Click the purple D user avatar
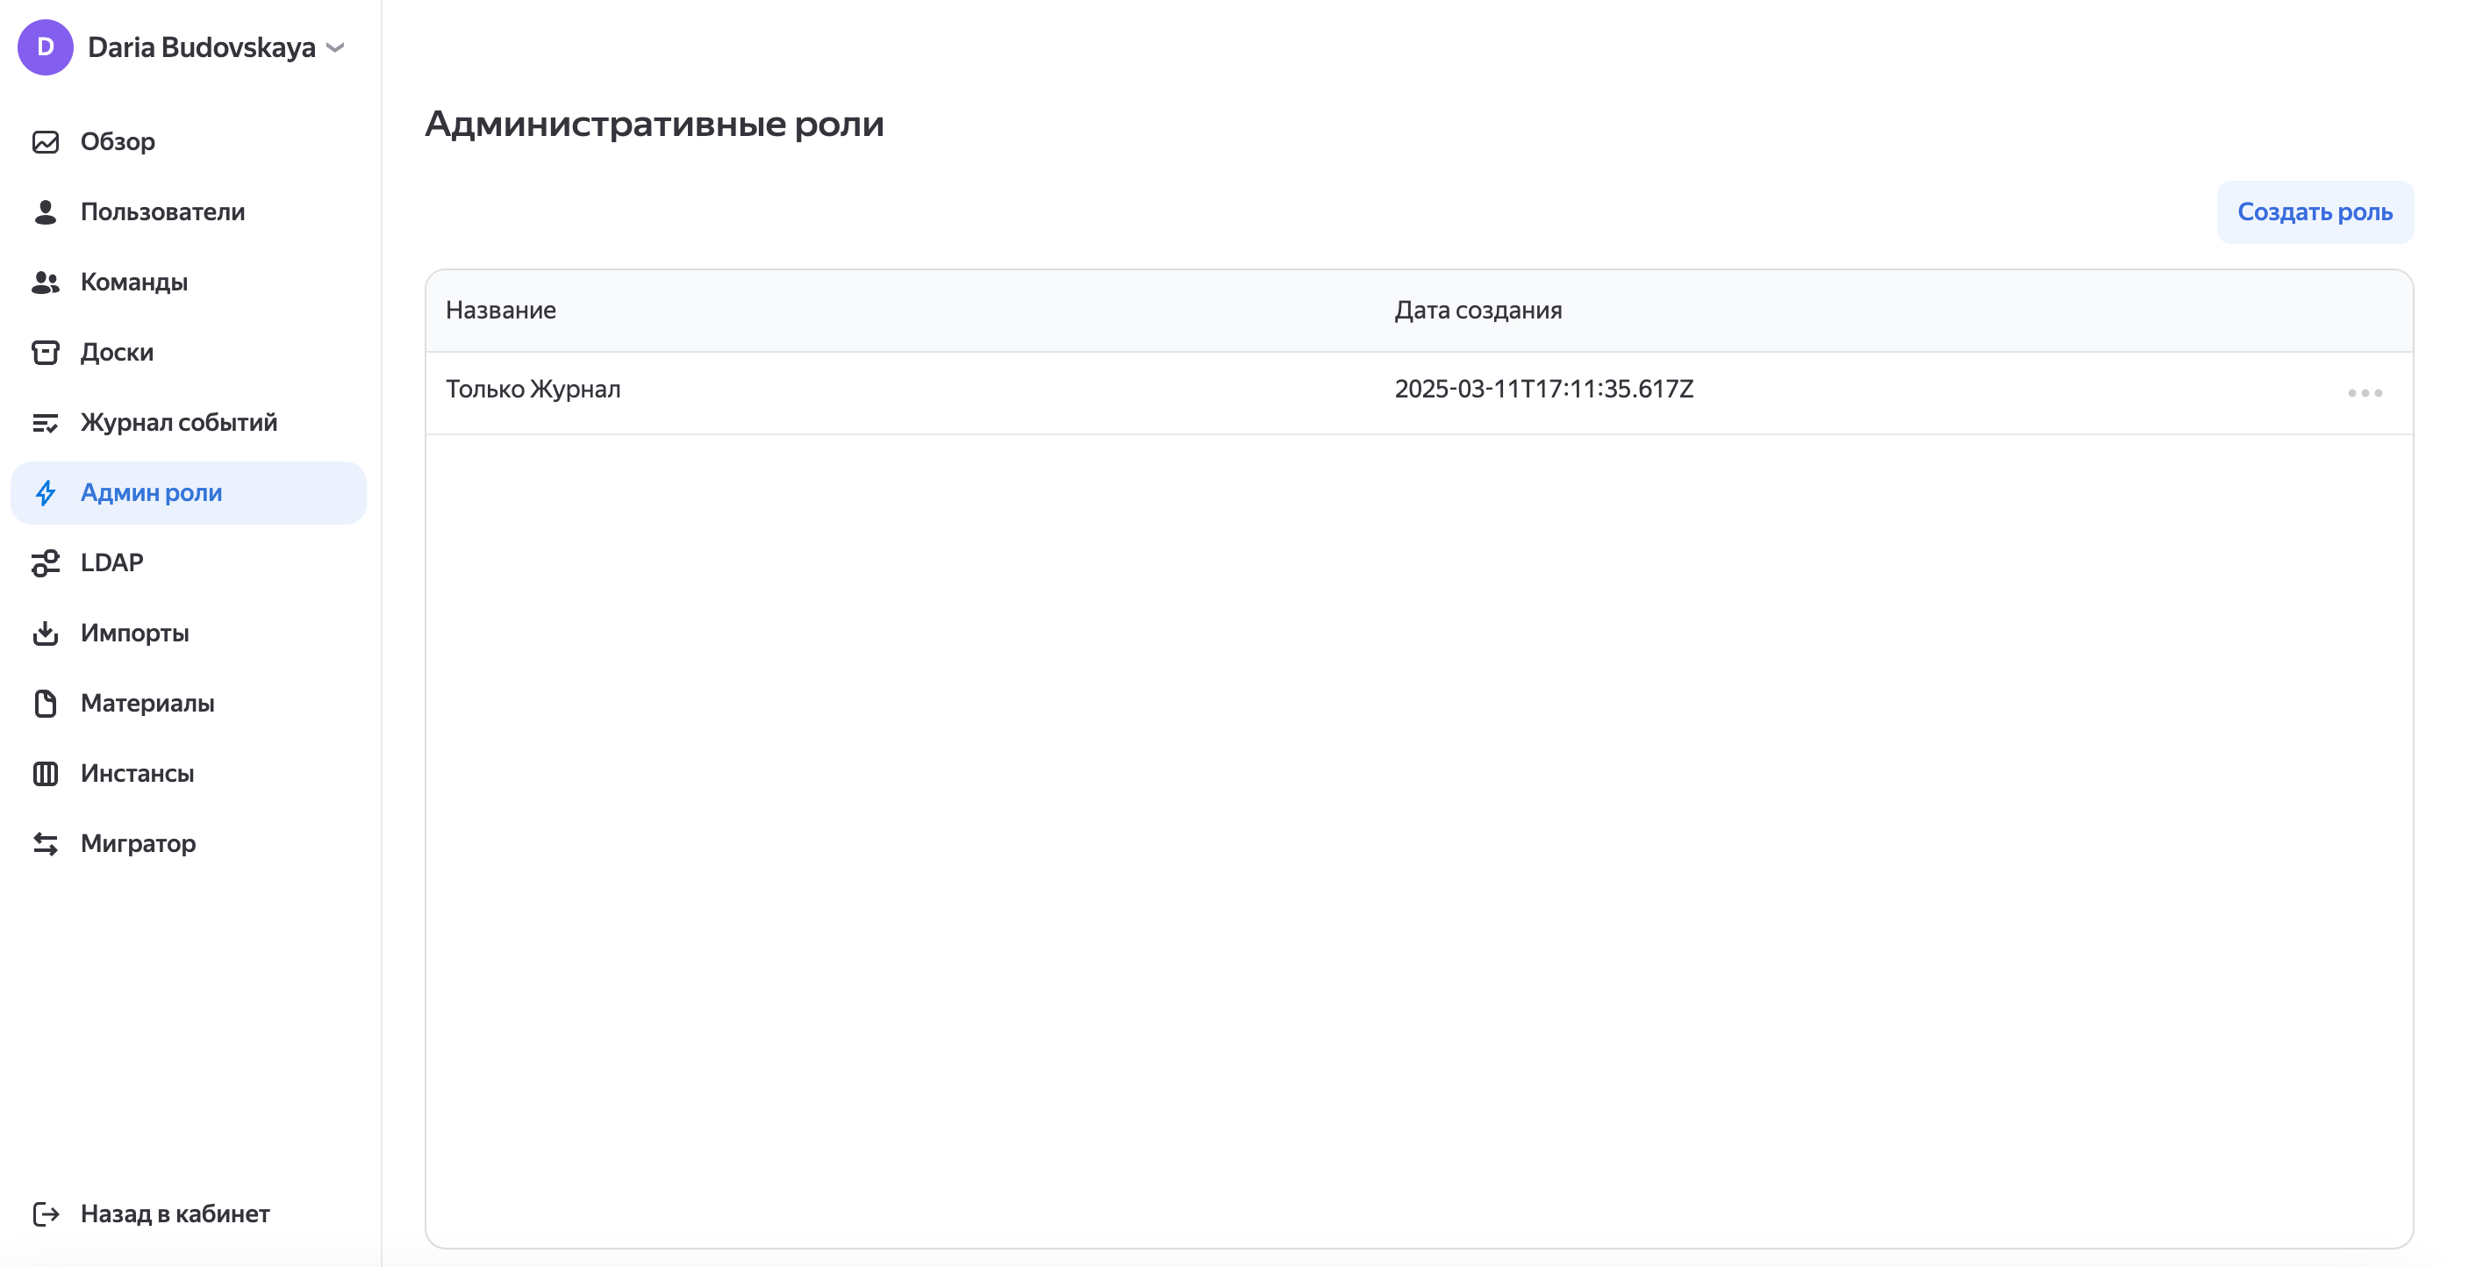The width and height of the screenshot is (2483, 1267). 46,47
